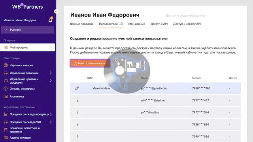253x142 pixels.
Task: Open the Русский language dropdown
Action: point(27,30)
